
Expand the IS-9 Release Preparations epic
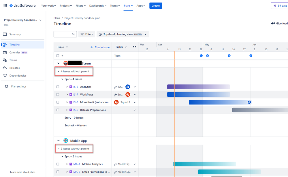tap(67, 110)
